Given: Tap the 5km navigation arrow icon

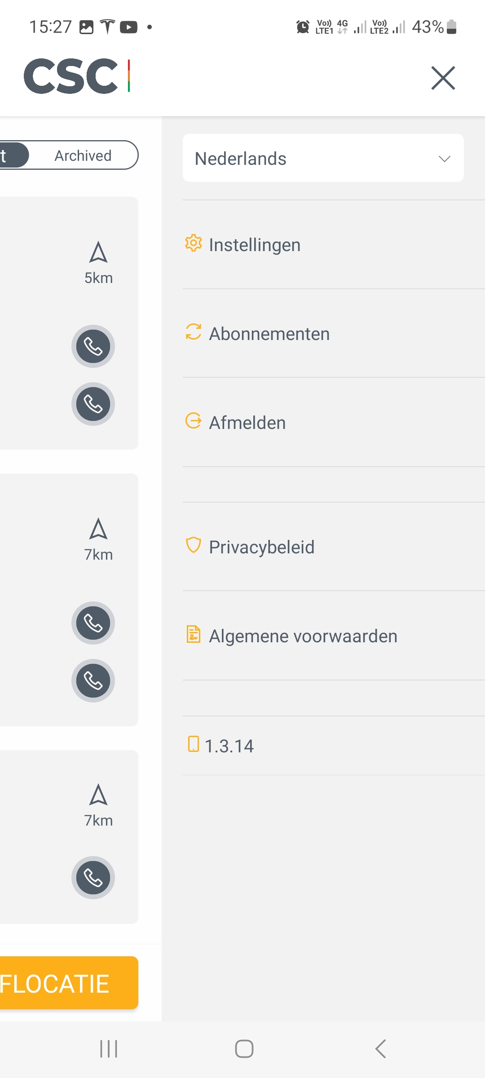Looking at the screenshot, I should [98, 252].
